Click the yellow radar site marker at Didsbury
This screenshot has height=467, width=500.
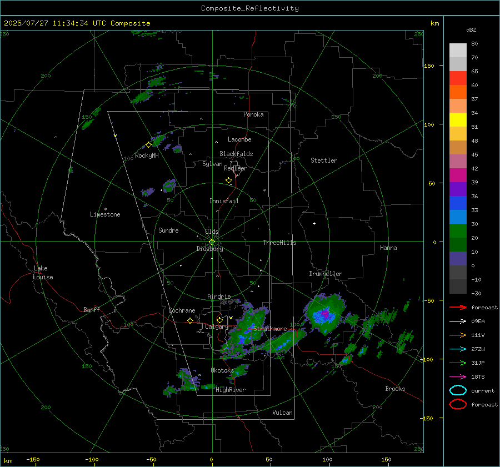point(212,242)
